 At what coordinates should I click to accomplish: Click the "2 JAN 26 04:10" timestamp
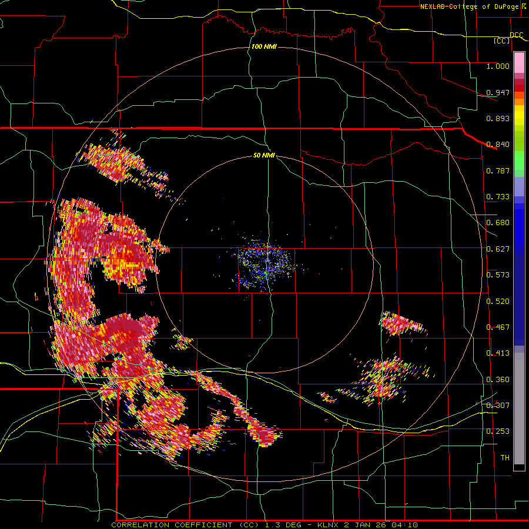pos(381,525)
